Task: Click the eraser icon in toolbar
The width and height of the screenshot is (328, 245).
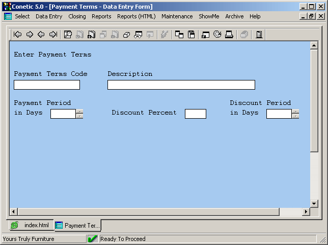Action: (127, 35)
